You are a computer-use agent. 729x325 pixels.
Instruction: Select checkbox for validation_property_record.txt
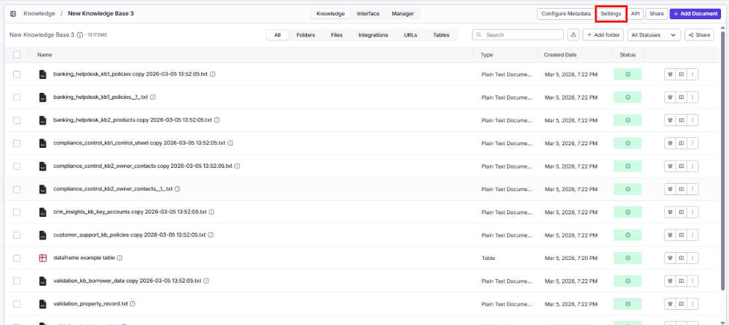[x=17, y=304]
